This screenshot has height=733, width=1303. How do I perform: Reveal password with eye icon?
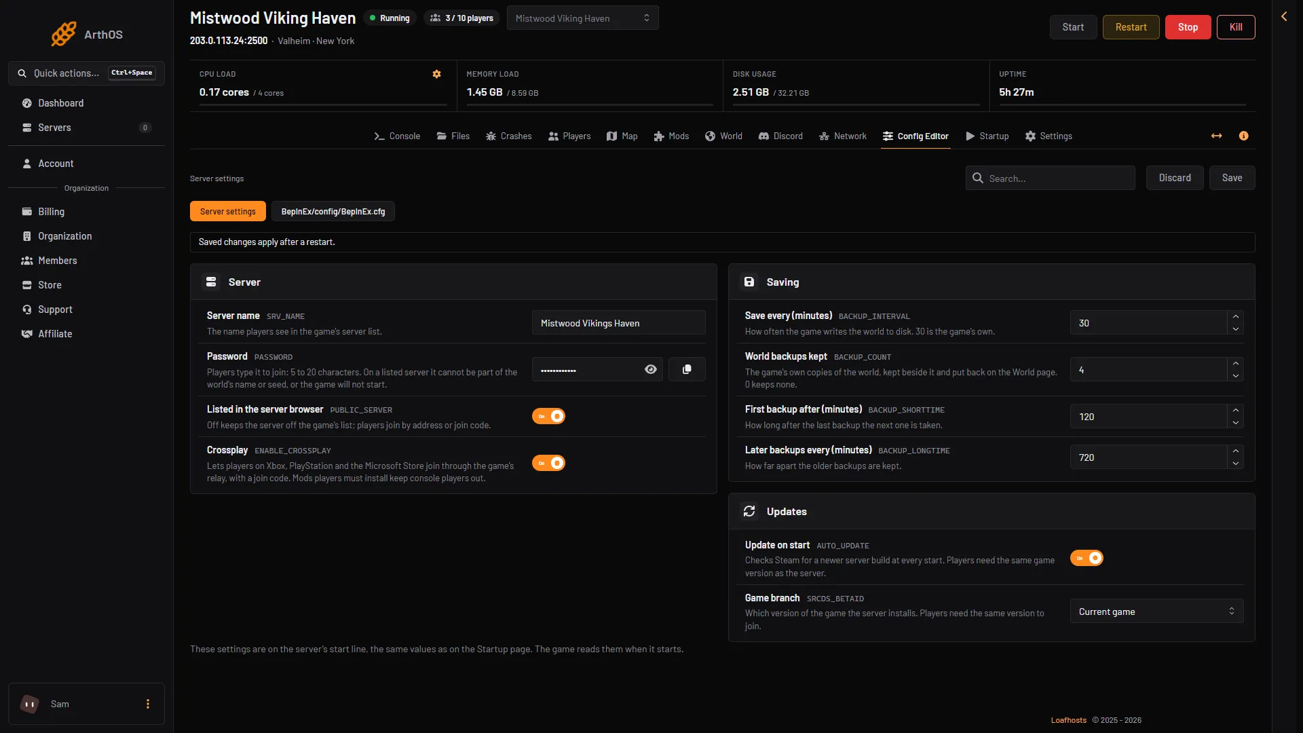point(651,369)
